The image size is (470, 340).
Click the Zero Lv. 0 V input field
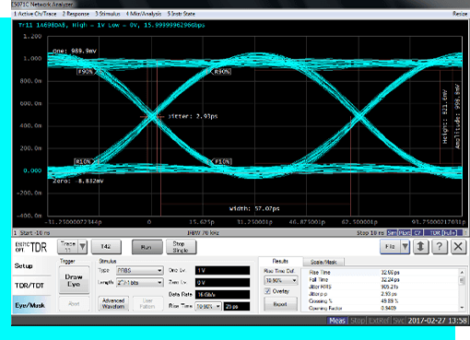(x=222, y=282)
